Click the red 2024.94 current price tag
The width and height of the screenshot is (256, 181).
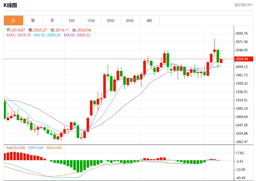pos(244,59)
